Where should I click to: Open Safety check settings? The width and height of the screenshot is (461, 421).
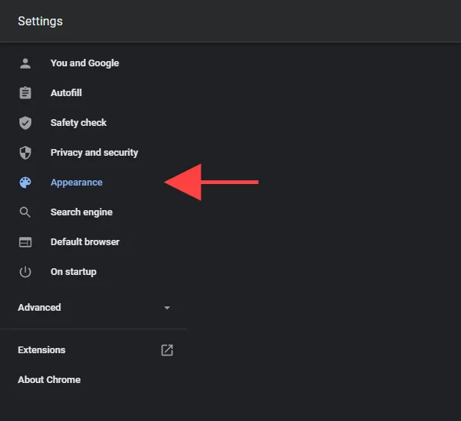pos(78,123)
